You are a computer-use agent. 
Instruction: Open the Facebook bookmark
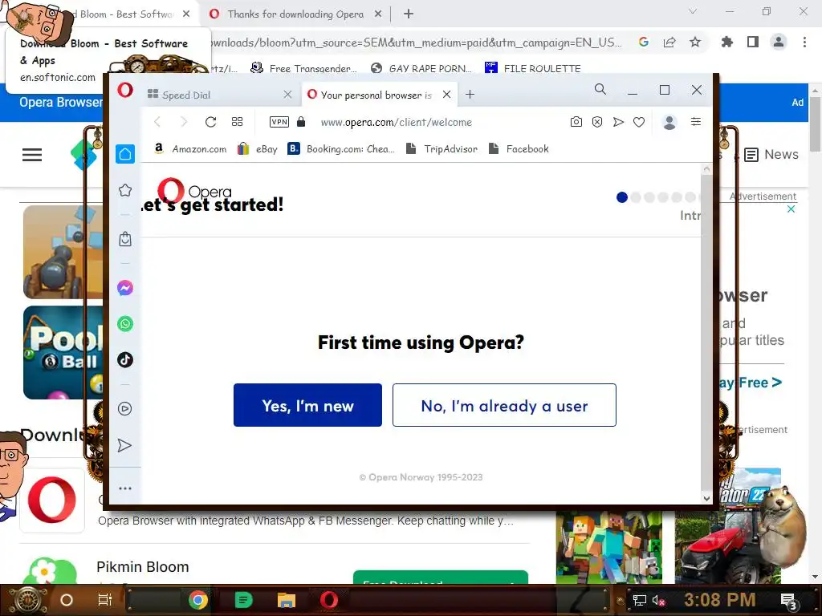click(x=519, y=148)
